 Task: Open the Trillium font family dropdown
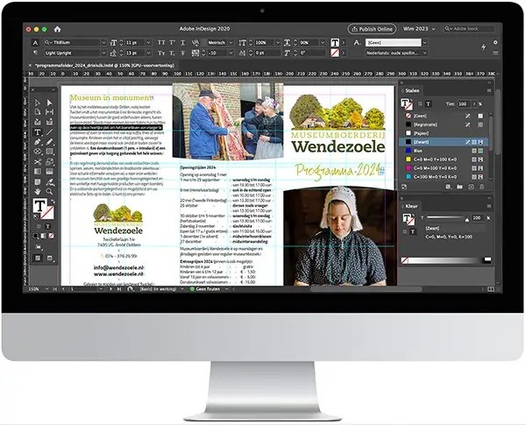[x=103, y=43]
